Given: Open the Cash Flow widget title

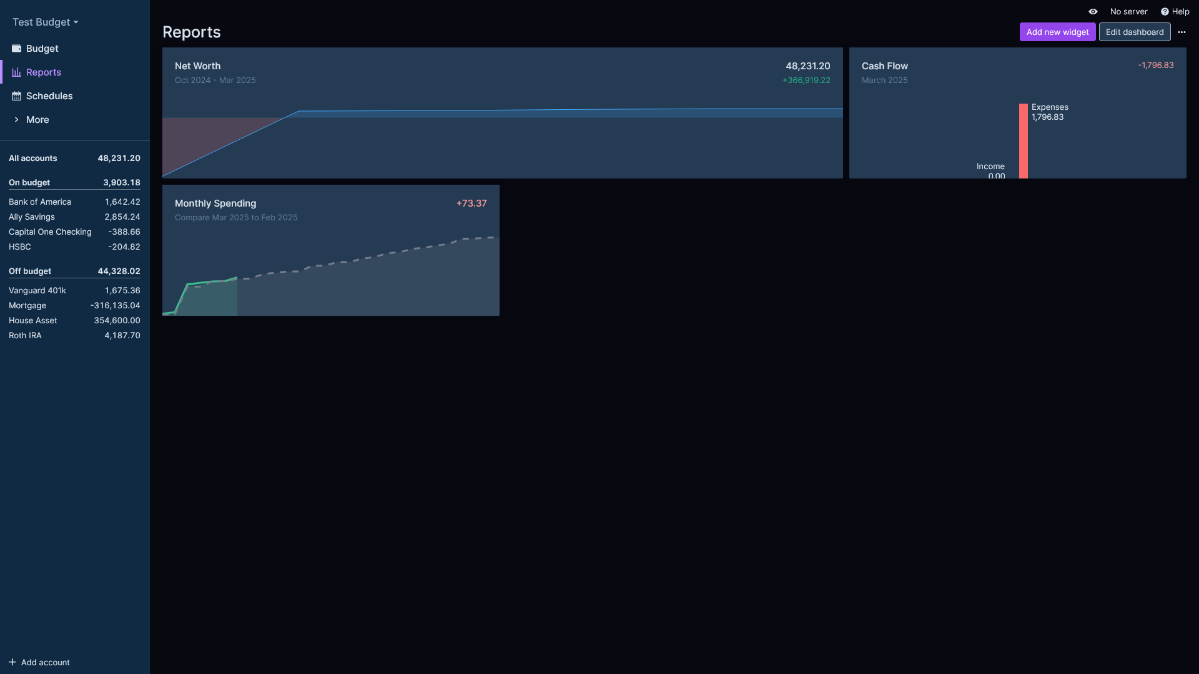Looking at the screenshot, I should (885, 66).
